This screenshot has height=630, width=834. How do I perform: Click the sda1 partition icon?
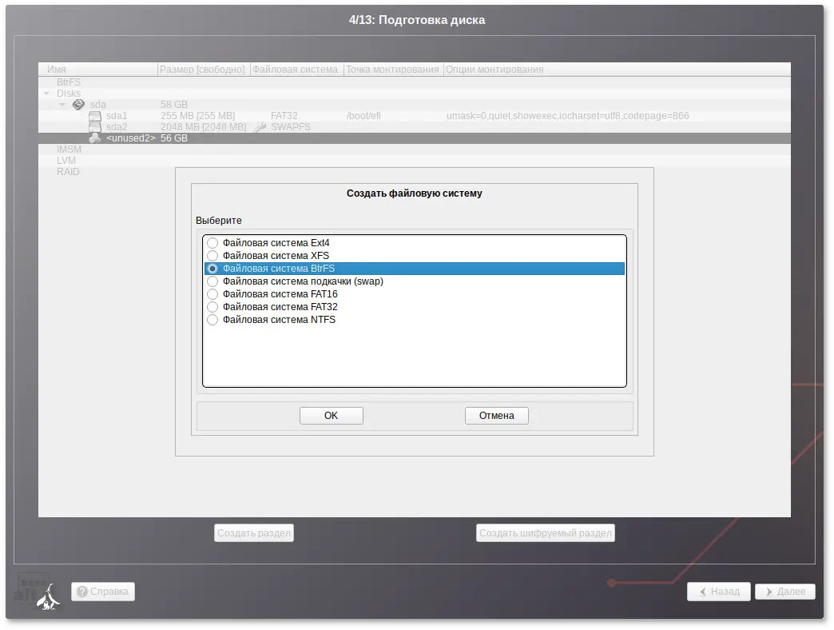click(x=95, y=116)
